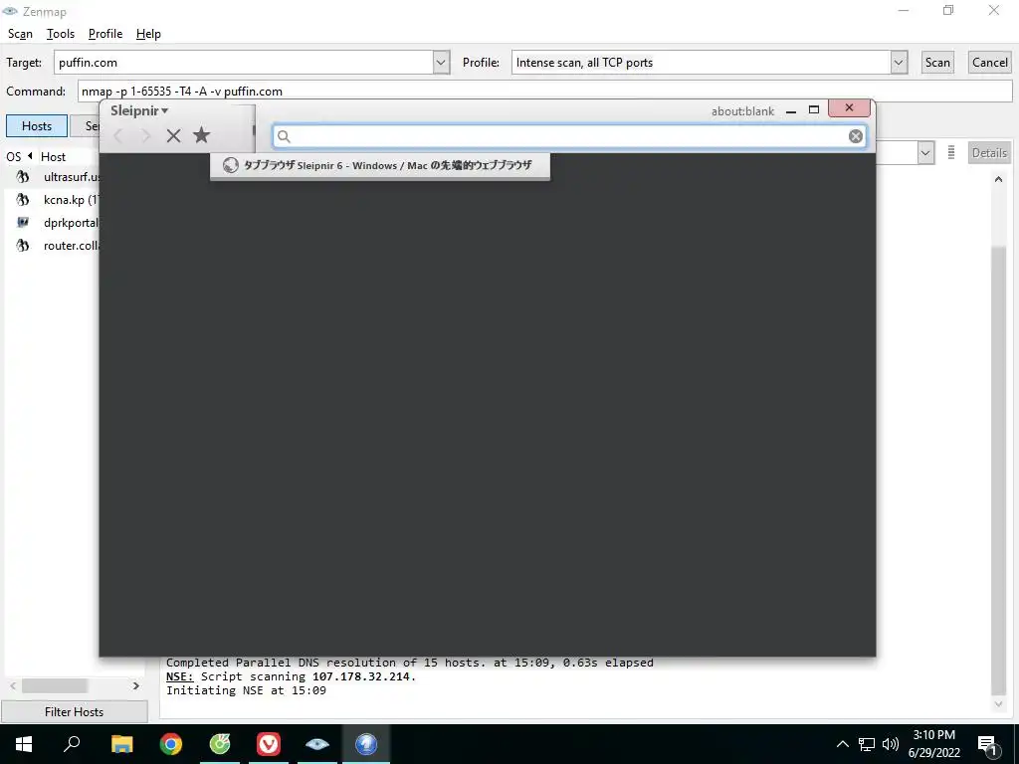
Task: Click OS icon beside router.coll
Action: 23,245
